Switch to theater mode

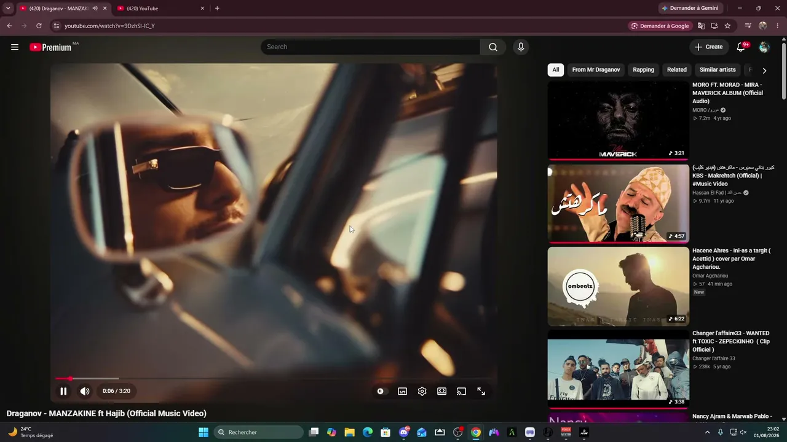point(441,391)
